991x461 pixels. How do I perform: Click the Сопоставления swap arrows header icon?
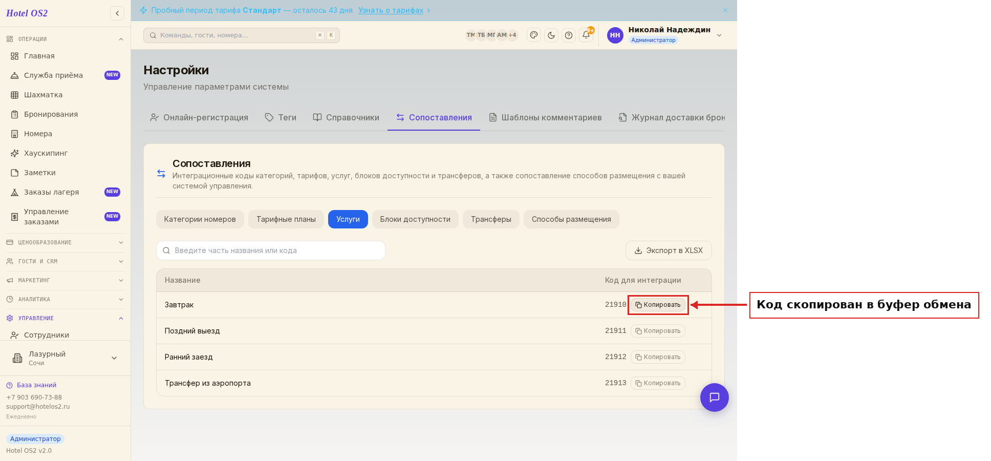tap(161, 174)
